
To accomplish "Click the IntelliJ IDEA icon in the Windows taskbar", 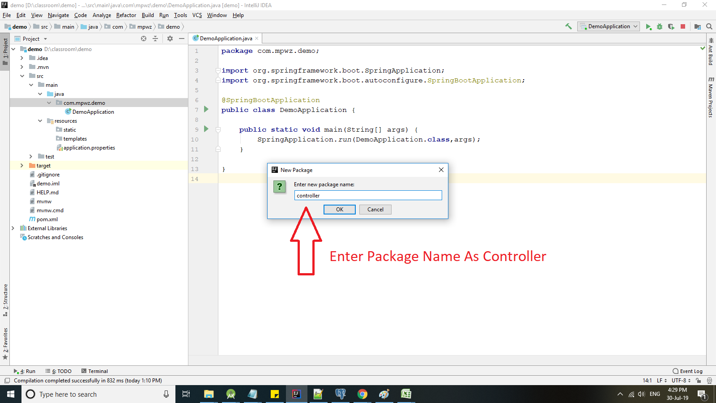I will click(x=296, y=394).
